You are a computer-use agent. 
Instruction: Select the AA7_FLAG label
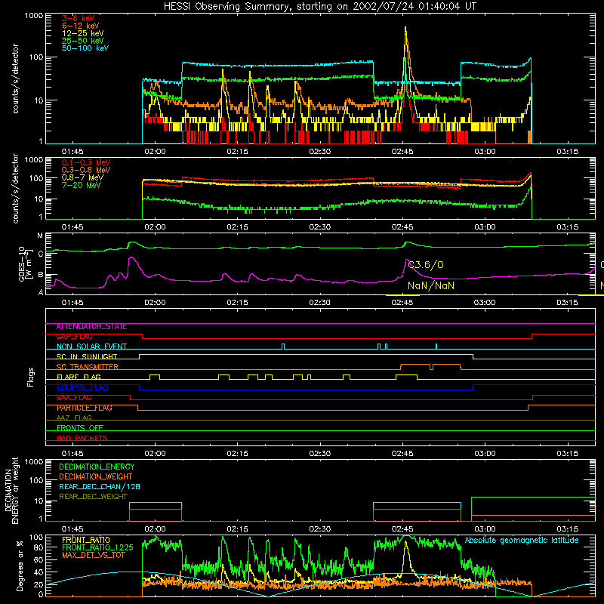click(74, 418)
